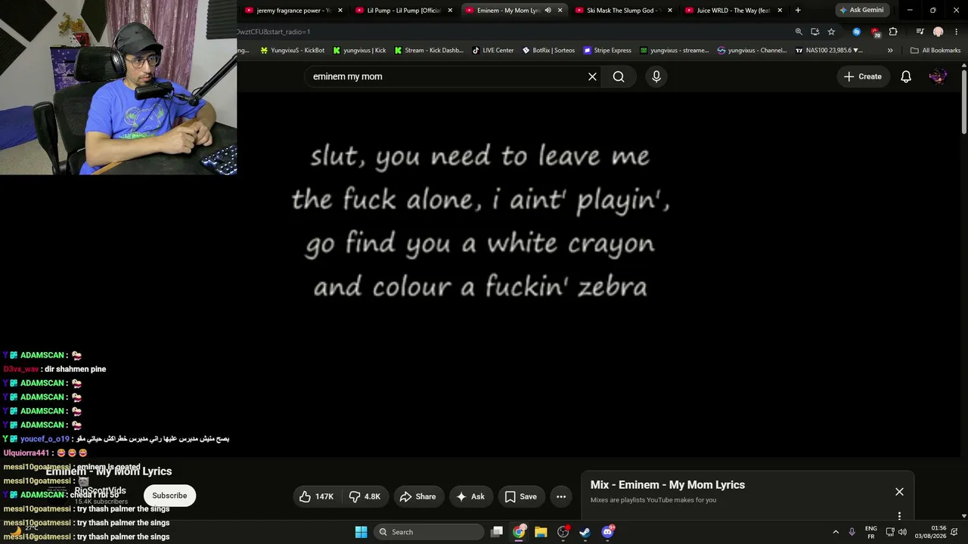Open BotRix | Sorteos bookmark
The width and height of the screenshot is (968, 544).
(548, 51)
